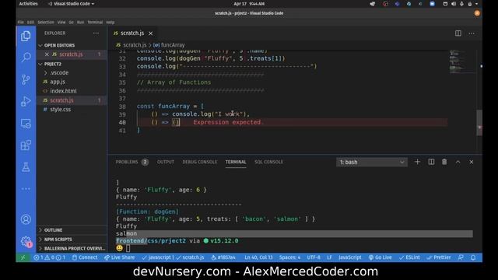Open Visual Studio Code app menu in top bar
Viewport: 498px width, 280px height.
coord(71,4)
